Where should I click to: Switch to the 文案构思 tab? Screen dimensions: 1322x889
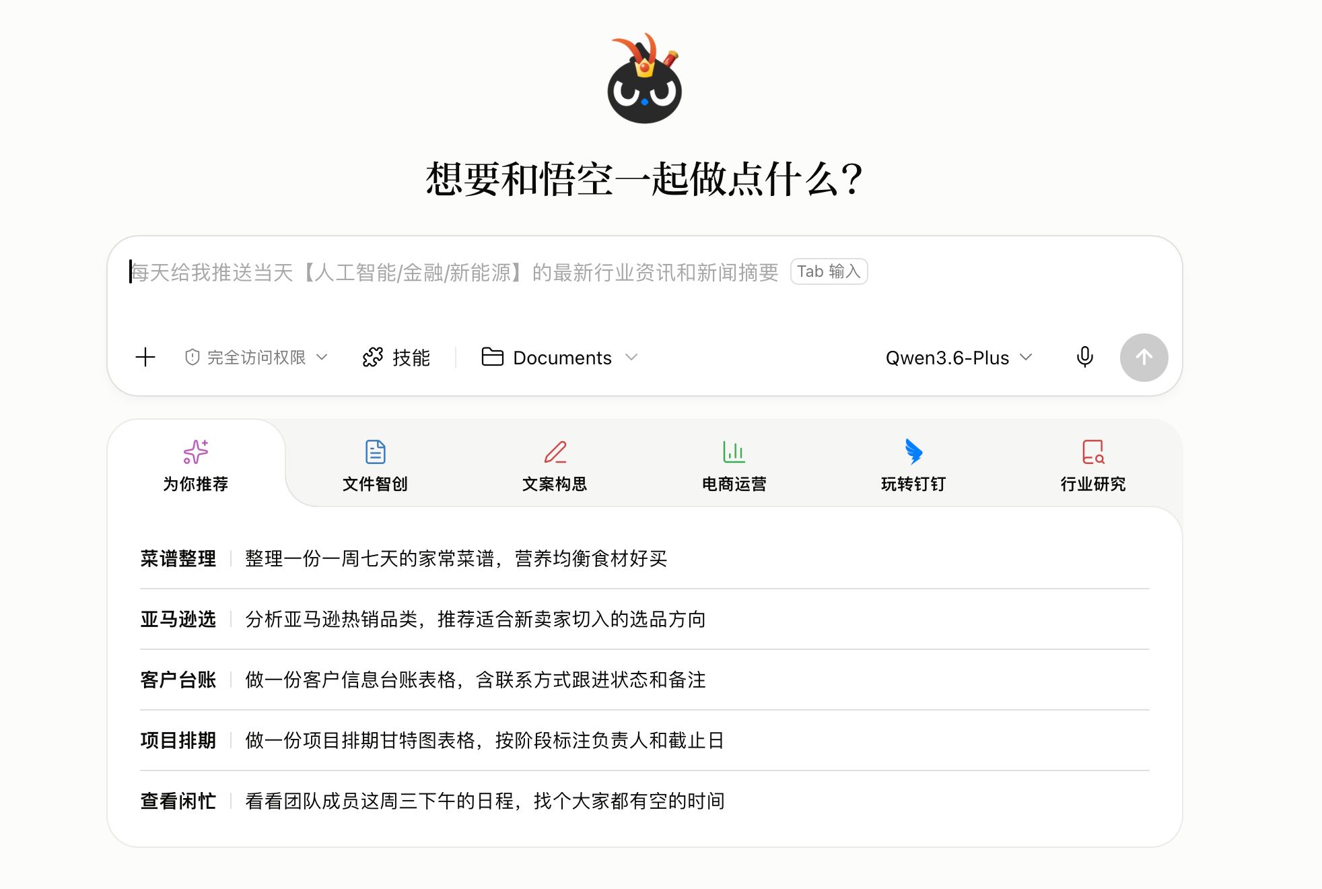click(555, 466)
